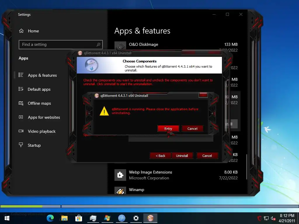Click Retry in the qBittorrent warning box
The height and width of the screenshot is (224, 299).
pyautogui.click(x=168, y=129)
